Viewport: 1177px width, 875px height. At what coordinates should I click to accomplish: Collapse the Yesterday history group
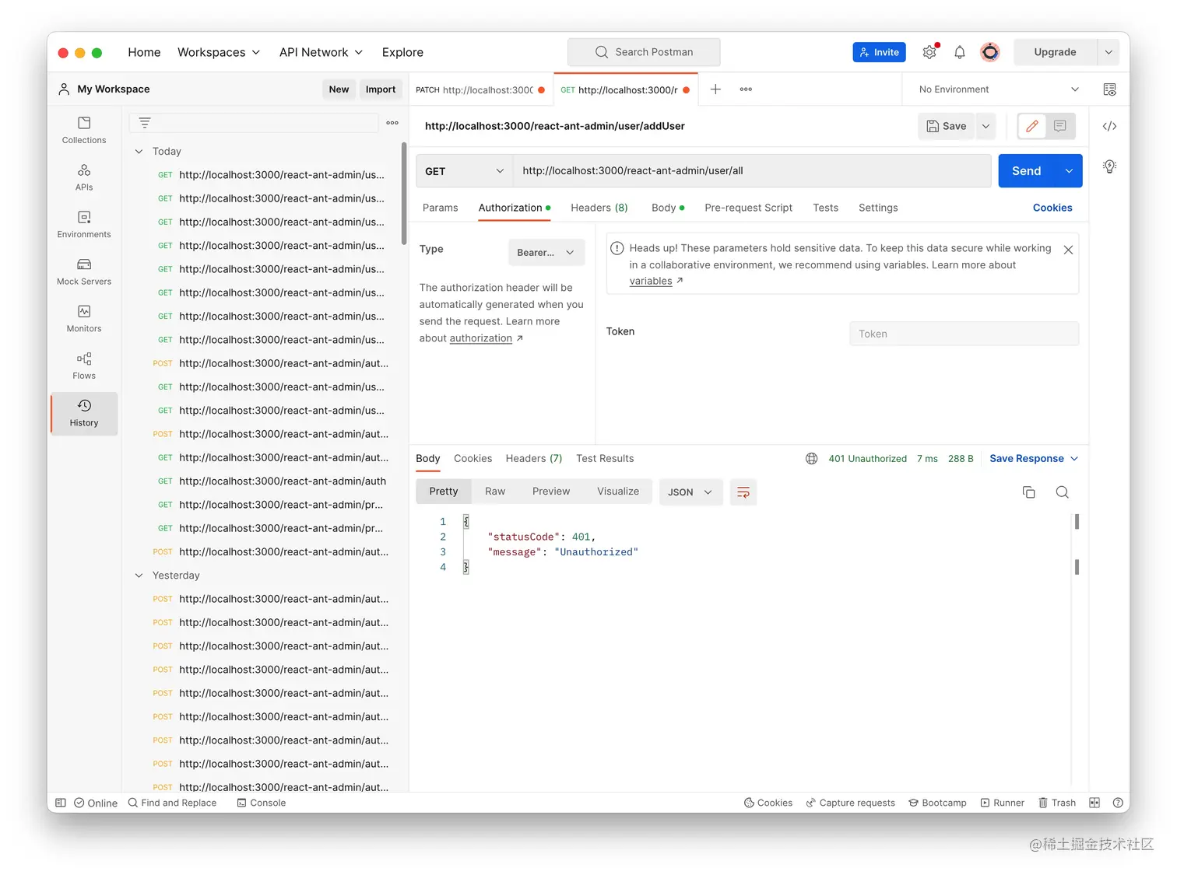click(x=139, y=576)
